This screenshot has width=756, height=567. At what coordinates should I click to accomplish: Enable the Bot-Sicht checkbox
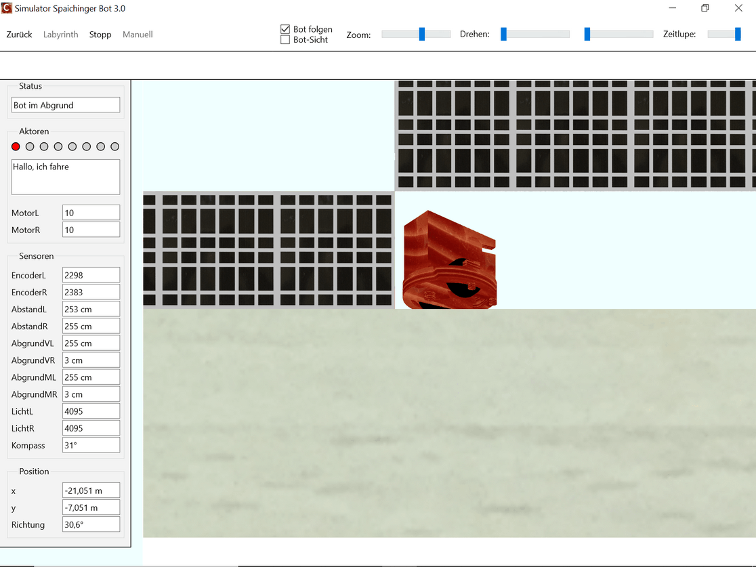285,40
